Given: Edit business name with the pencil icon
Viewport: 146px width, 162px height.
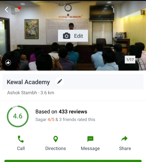Looking at the screenshot, I should [x=59, y=82].
